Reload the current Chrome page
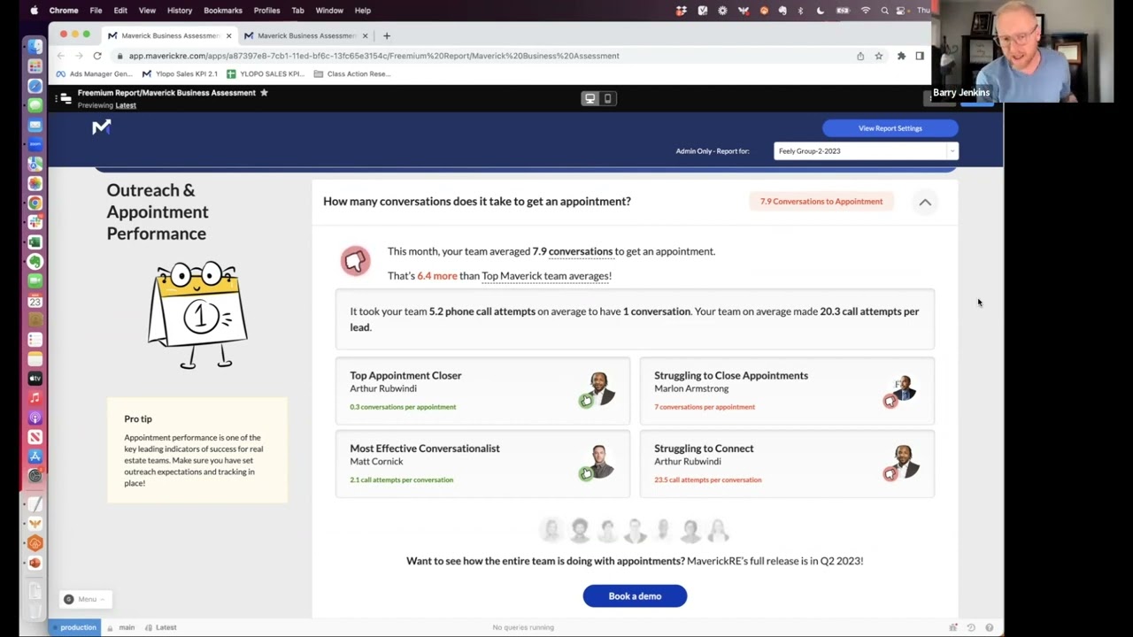Viewport: 1133px width, 637px height. click(97, 56)
